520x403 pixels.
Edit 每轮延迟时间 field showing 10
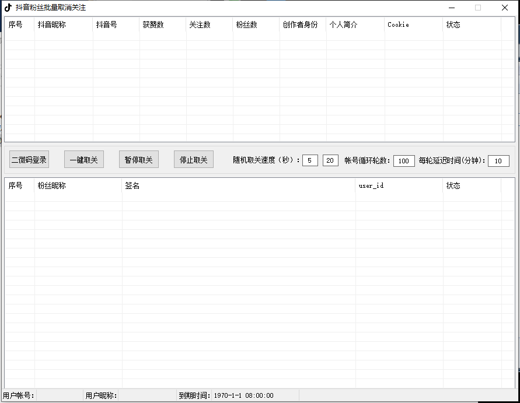498,161
